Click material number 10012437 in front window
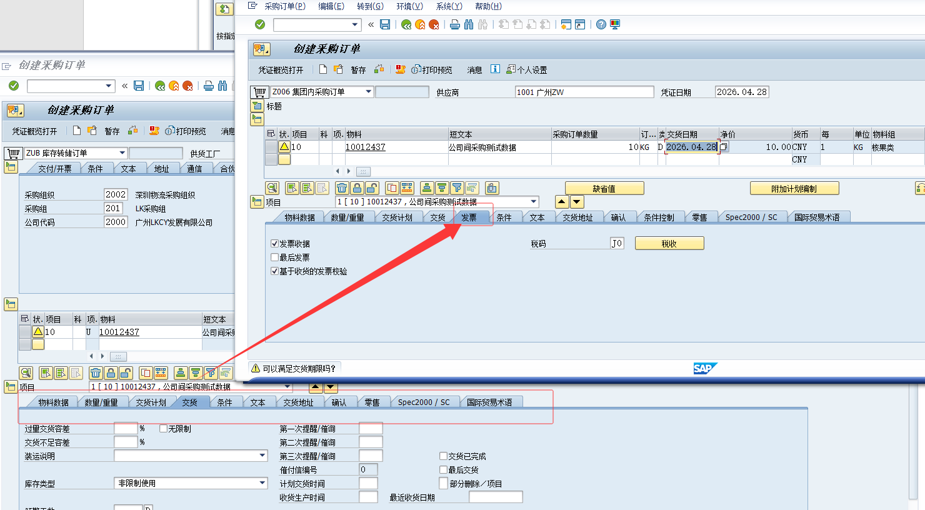Viewport: 925px width, 510px height. pos(366,147)
